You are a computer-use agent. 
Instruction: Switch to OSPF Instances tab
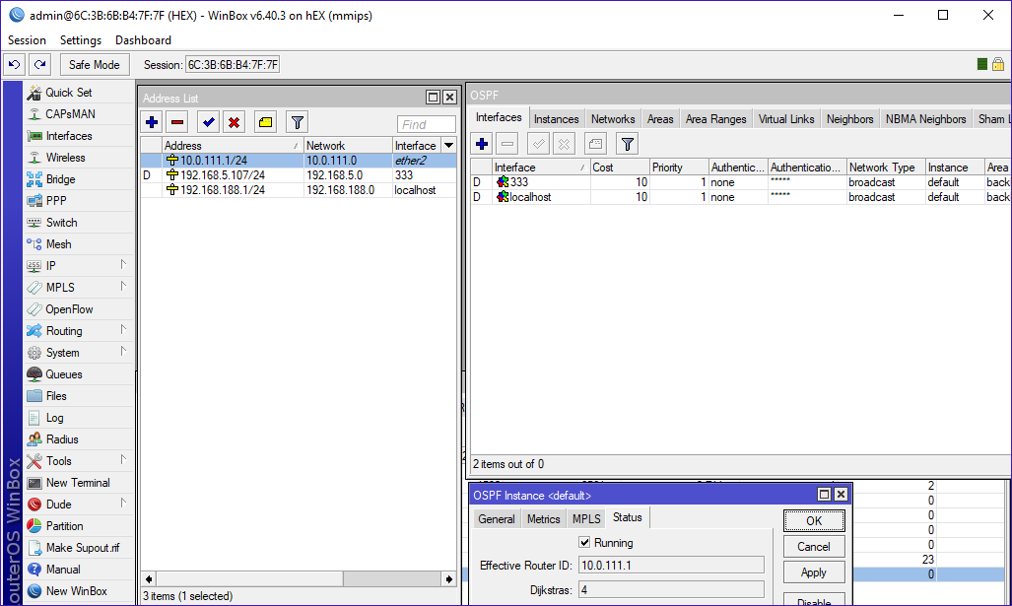pyautogui.click(x=557, y=119)
